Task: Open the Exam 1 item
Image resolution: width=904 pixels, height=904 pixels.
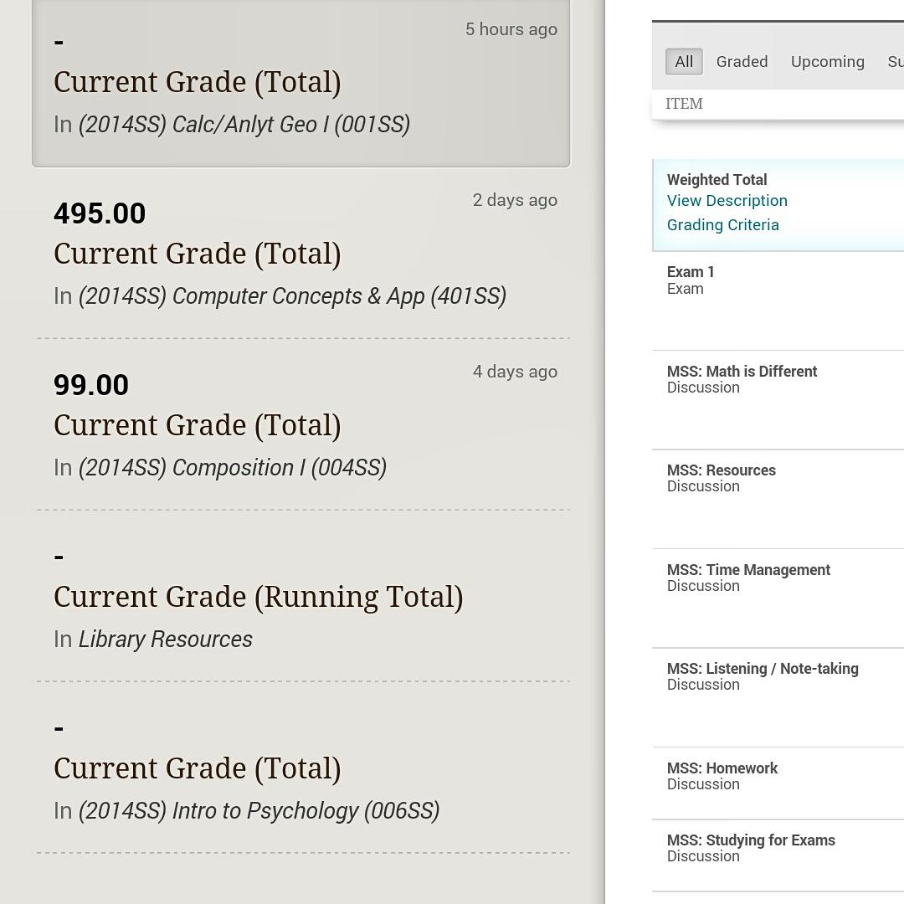Action: pyautogui.click(x=778, y=301)
